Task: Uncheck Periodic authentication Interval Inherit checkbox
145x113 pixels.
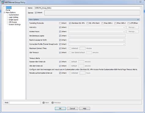Action: click(x=60, y=73)
